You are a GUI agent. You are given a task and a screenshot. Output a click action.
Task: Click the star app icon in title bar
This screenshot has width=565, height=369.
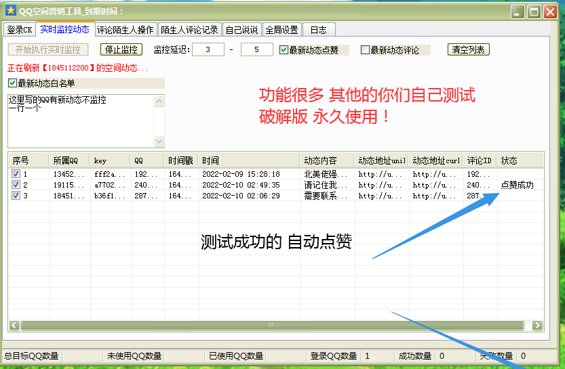tap(11, 11)
